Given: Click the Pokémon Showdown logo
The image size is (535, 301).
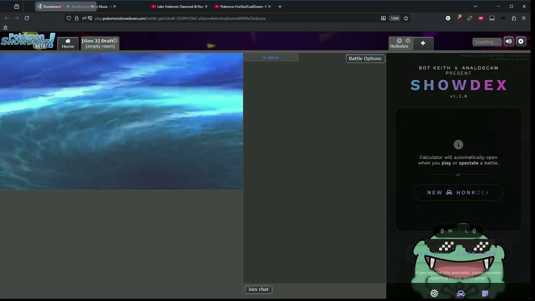Looking at the screenshot, I should (28, 41).
